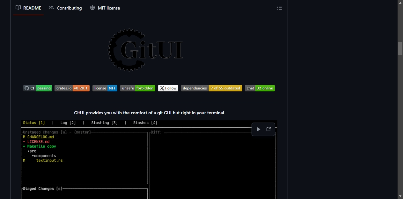The height and width of the screenshot is (199, 403).
Task: Click the Diff: panel heading
Action: click(x=156, y=132)
